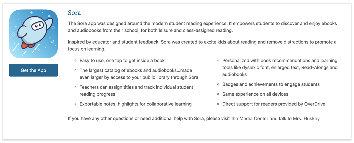Click the Get the App button
The height and width of the screenshot is (143, 354).
click(33, 70)
